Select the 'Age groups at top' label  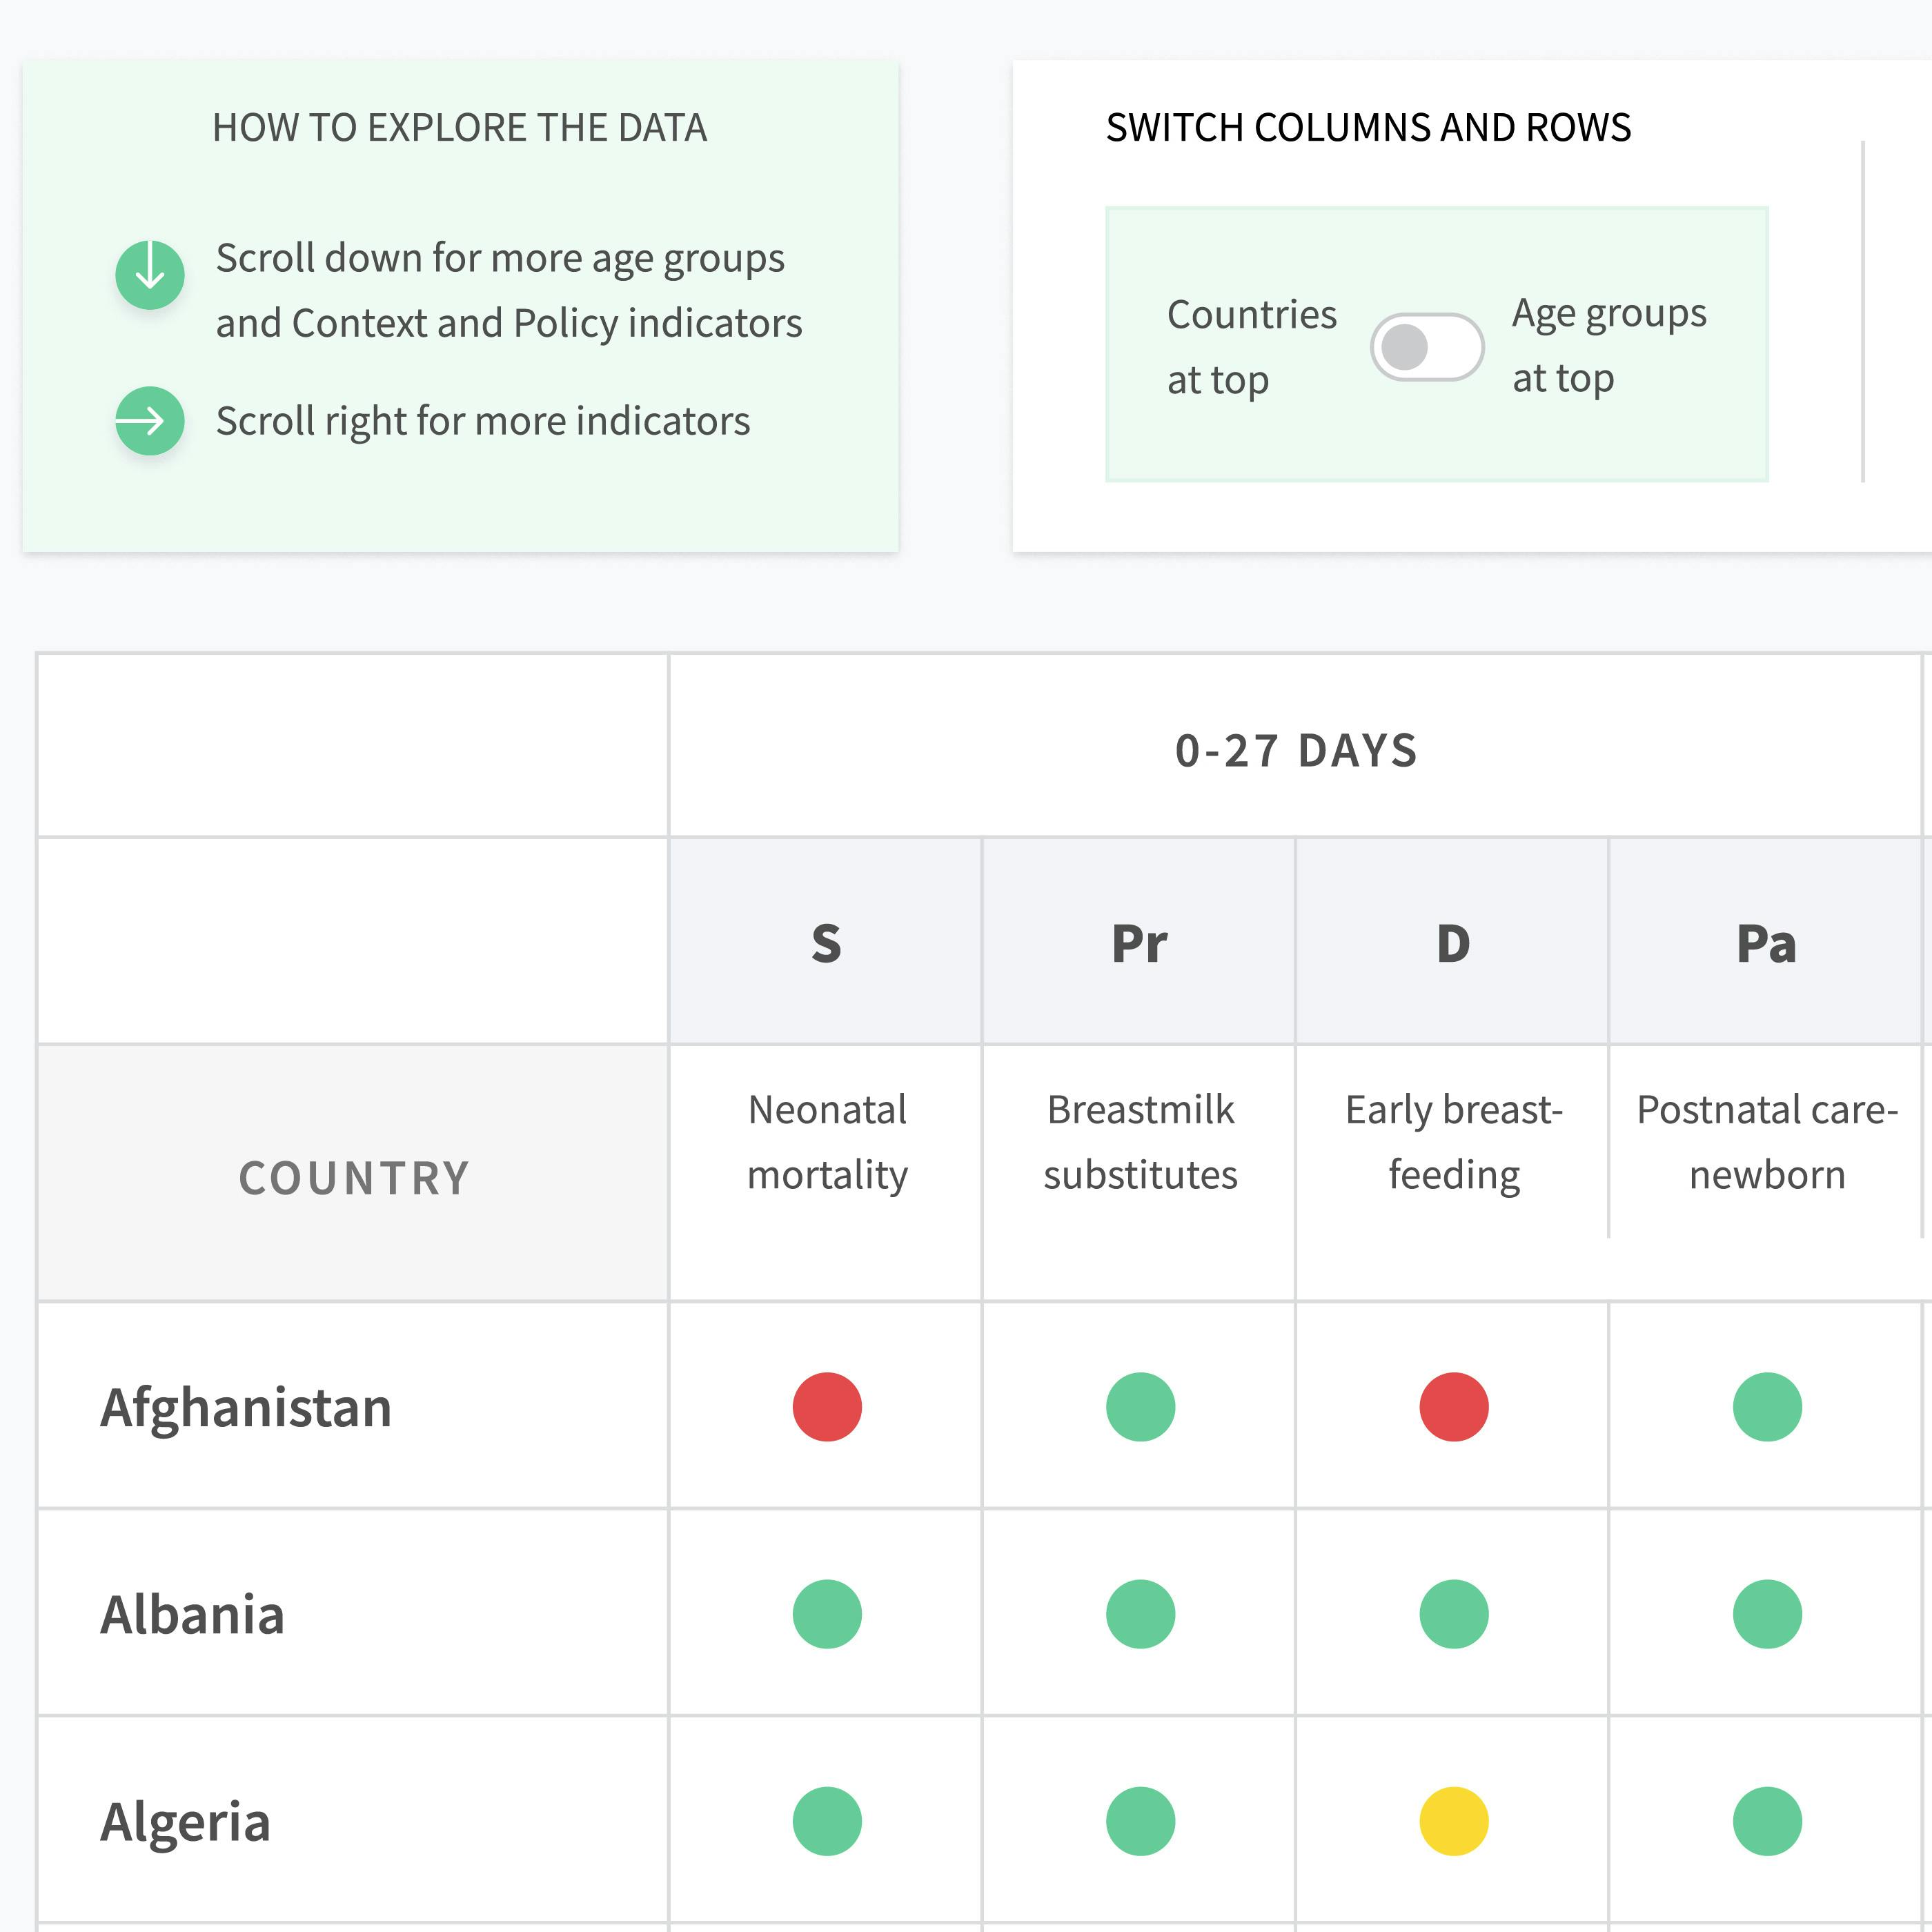point(1609,346)
